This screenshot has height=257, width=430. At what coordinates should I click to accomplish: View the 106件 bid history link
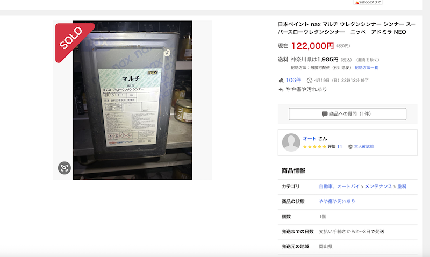click(293, 80)
